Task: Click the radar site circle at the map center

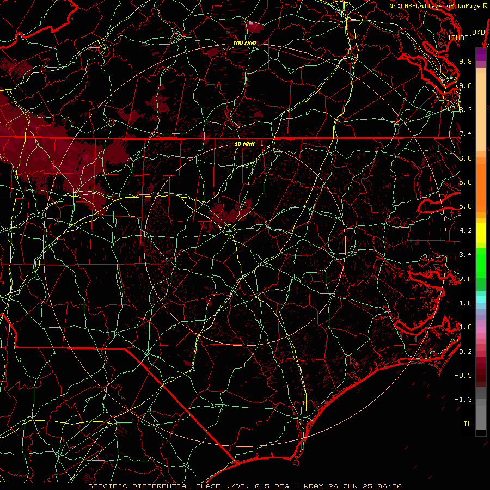Action: coord(229,230)
